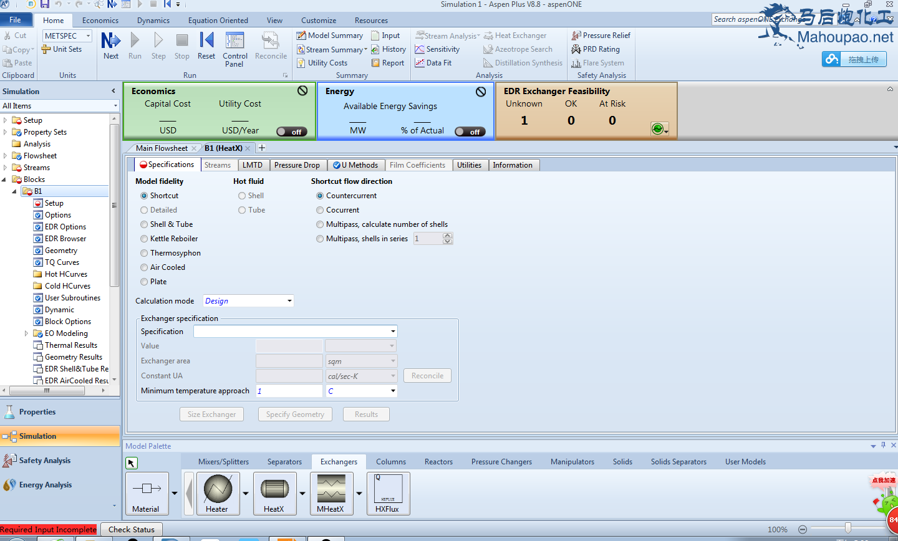Toggle Energy analysis activation switch
Viewport: 898px width, 541px height.
[x=470, y=132]
